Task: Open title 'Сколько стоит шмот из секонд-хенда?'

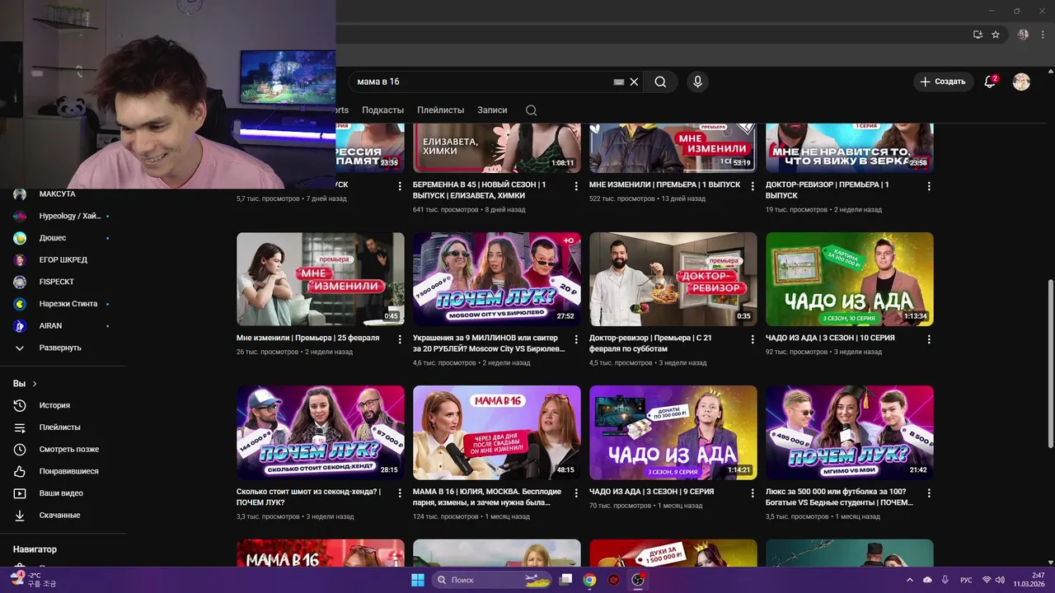Action: coord(309,497)
